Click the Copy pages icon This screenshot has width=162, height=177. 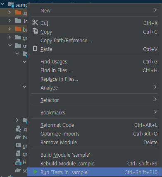(35, 31)
